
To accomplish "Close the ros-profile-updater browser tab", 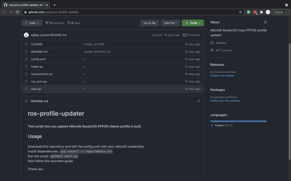I will click(47, 5).
